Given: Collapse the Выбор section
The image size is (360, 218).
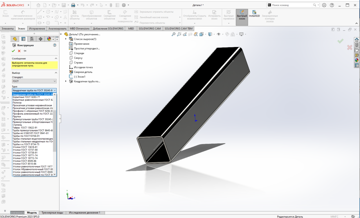Looking at the screenshot, I should tap(56, 73).
